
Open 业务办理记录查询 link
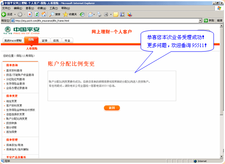click(17, 88)
